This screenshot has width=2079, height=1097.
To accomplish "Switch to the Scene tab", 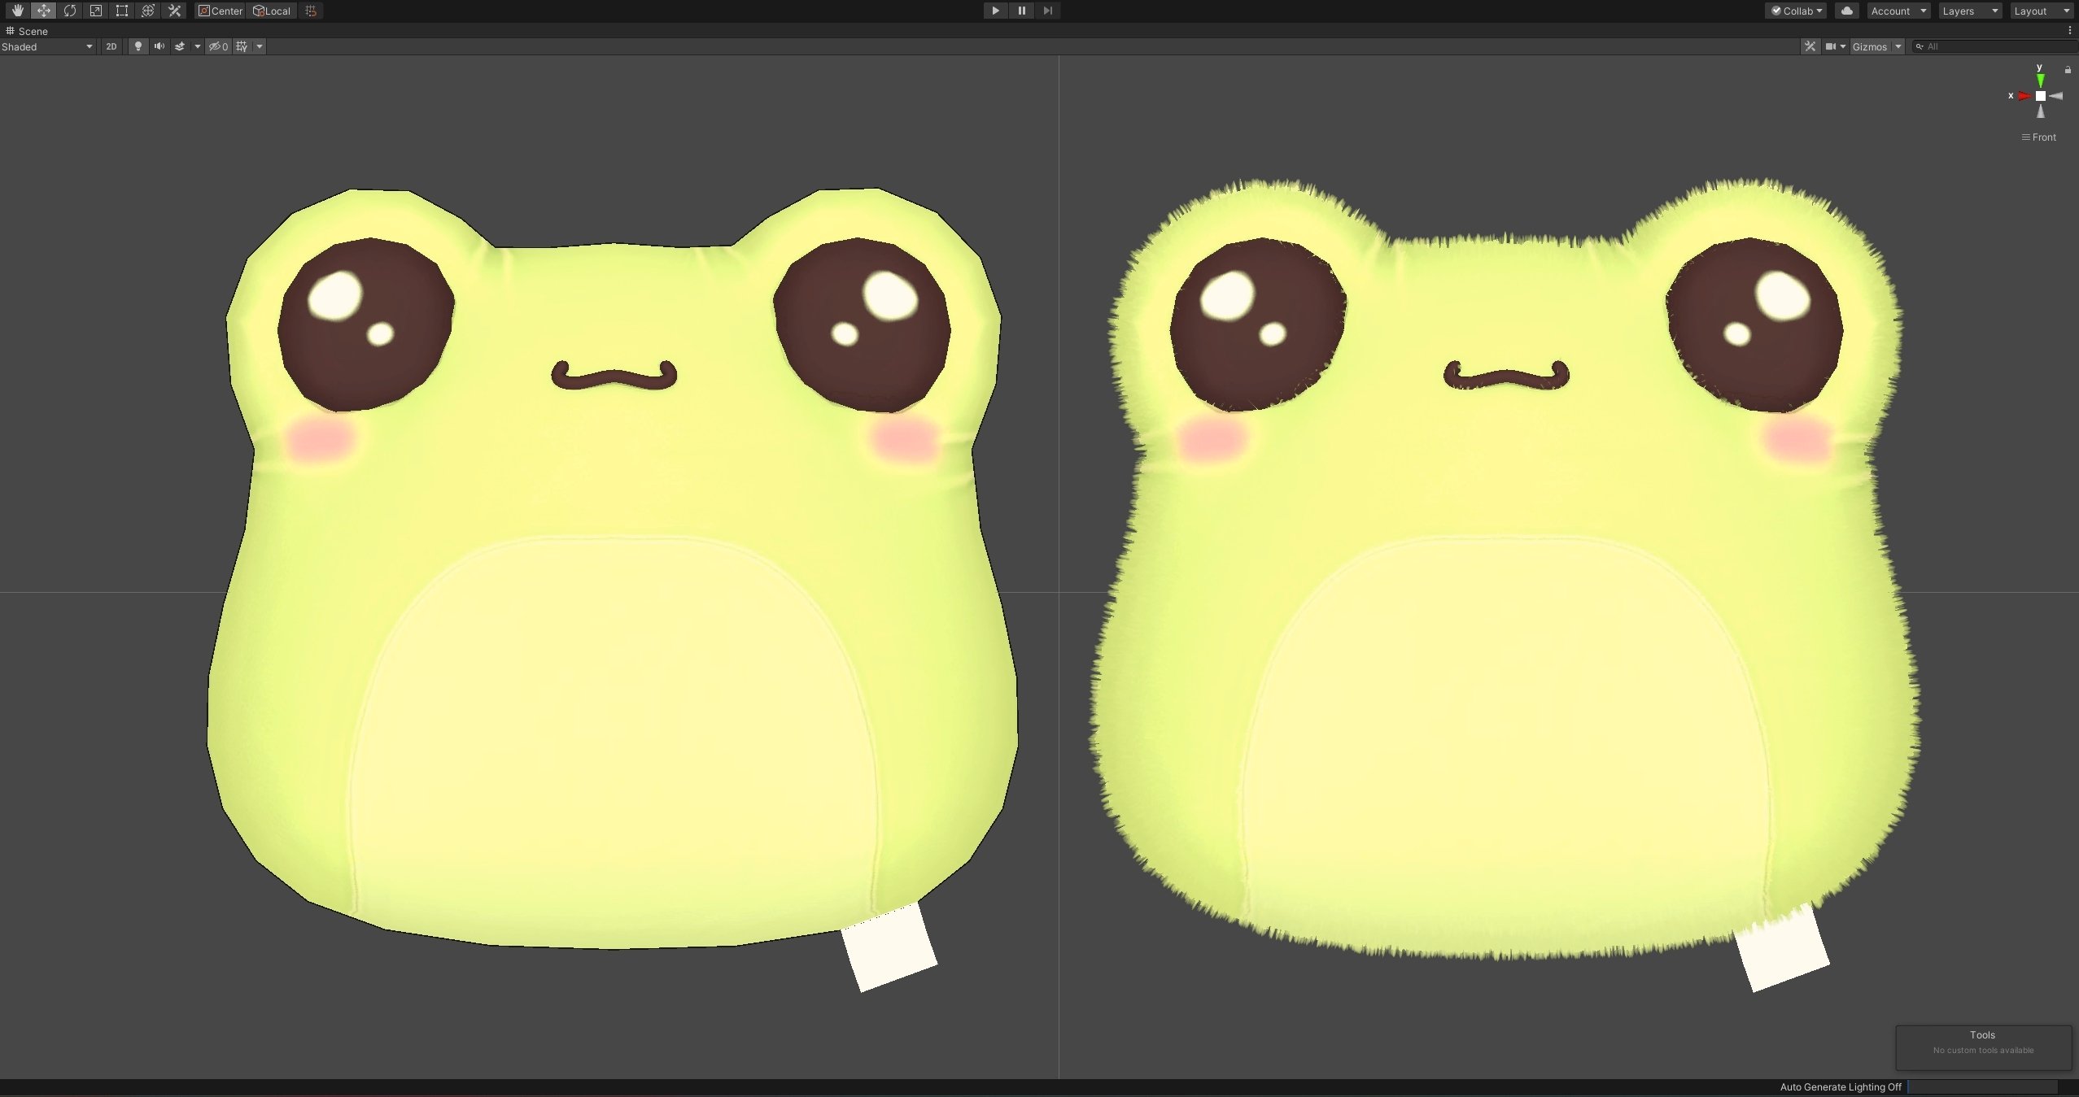I will tap(27, 31).
